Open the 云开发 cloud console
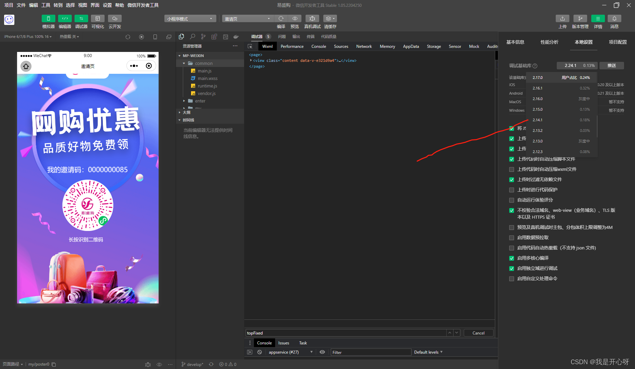The image size is (635, 369). click(x=114, y=22)
